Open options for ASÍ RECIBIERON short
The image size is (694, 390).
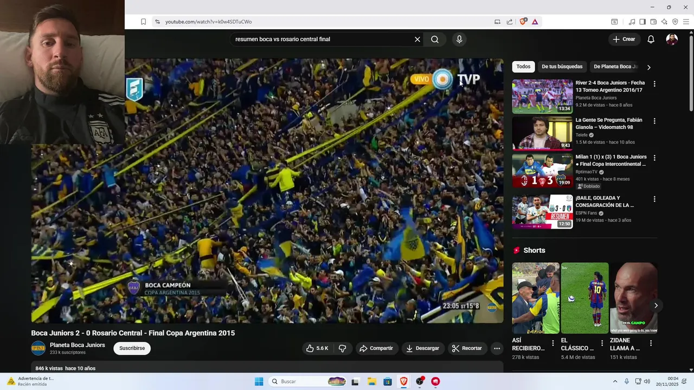553,343
